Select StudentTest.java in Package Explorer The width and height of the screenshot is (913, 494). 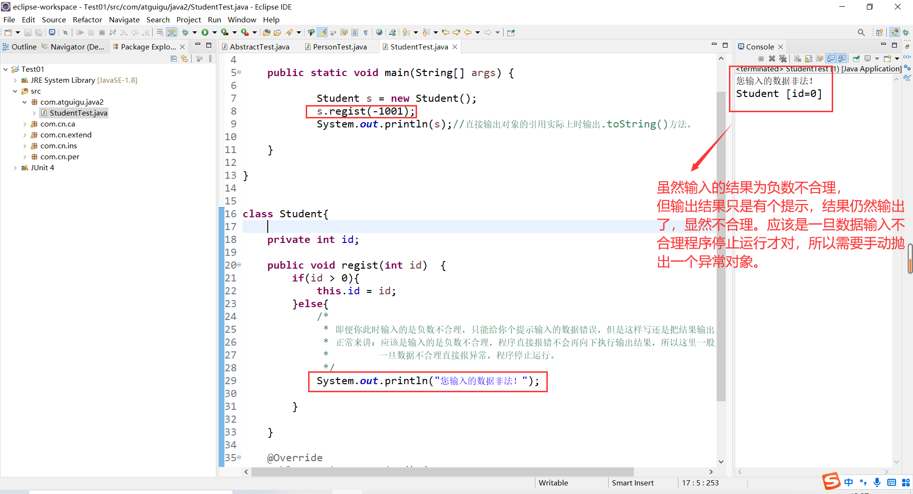coord(78,113)
